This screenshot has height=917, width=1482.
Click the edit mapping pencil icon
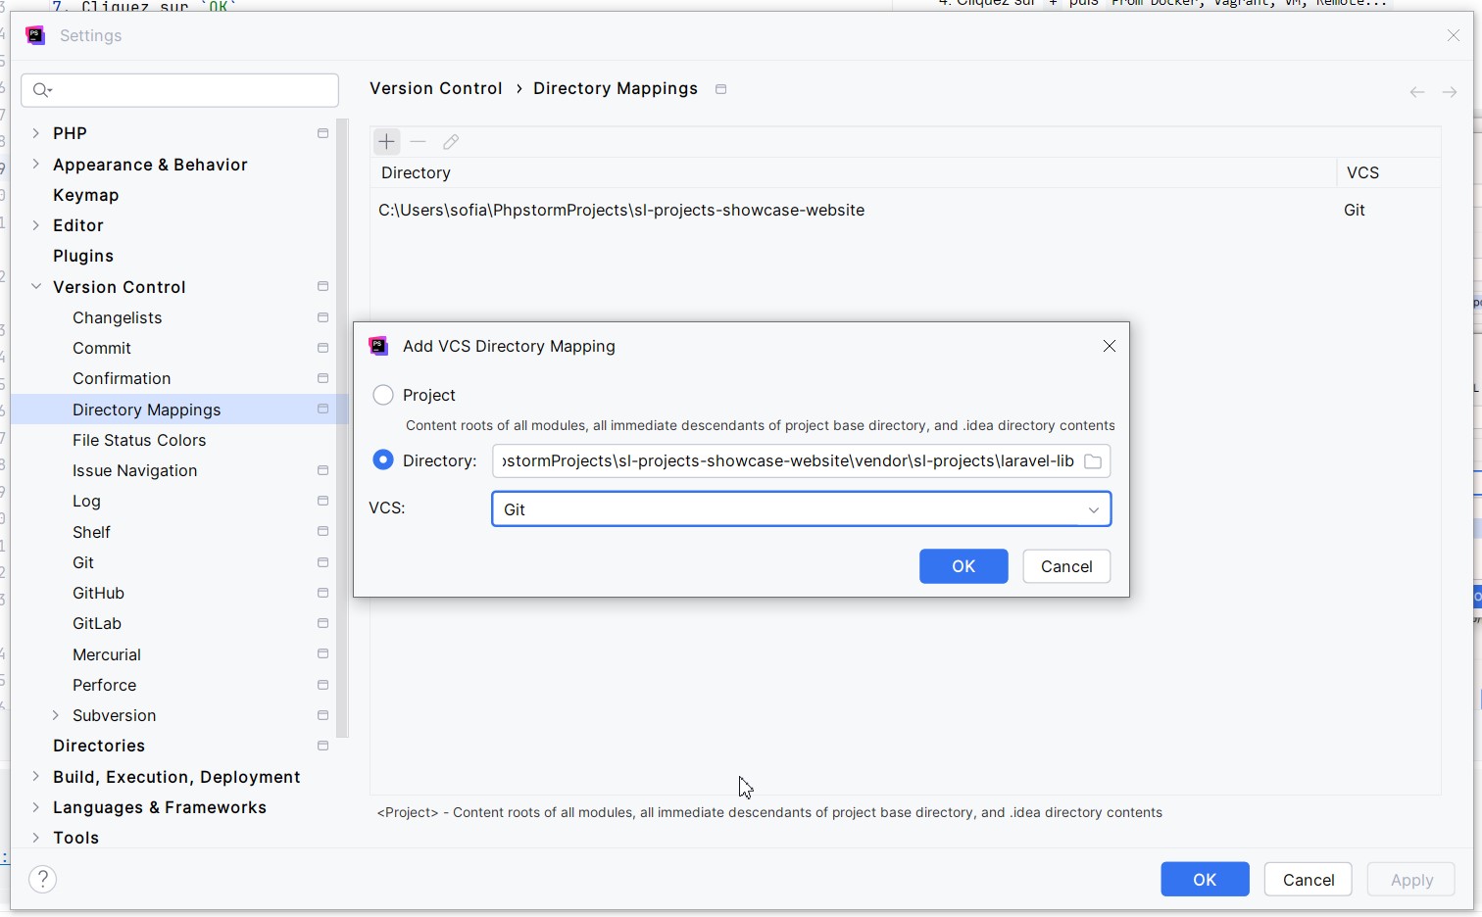451,142
